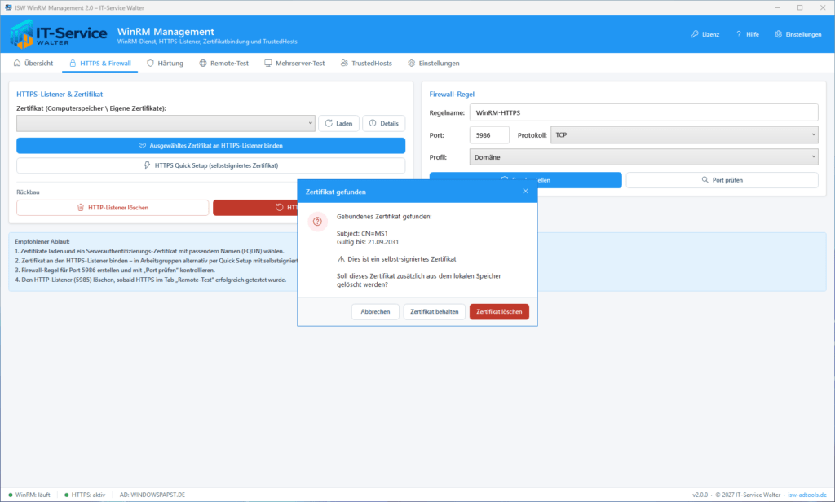This screenshot has width=835, height=502.
Task: Click the WinRM läuft status indicator
Action: point(29,495)
